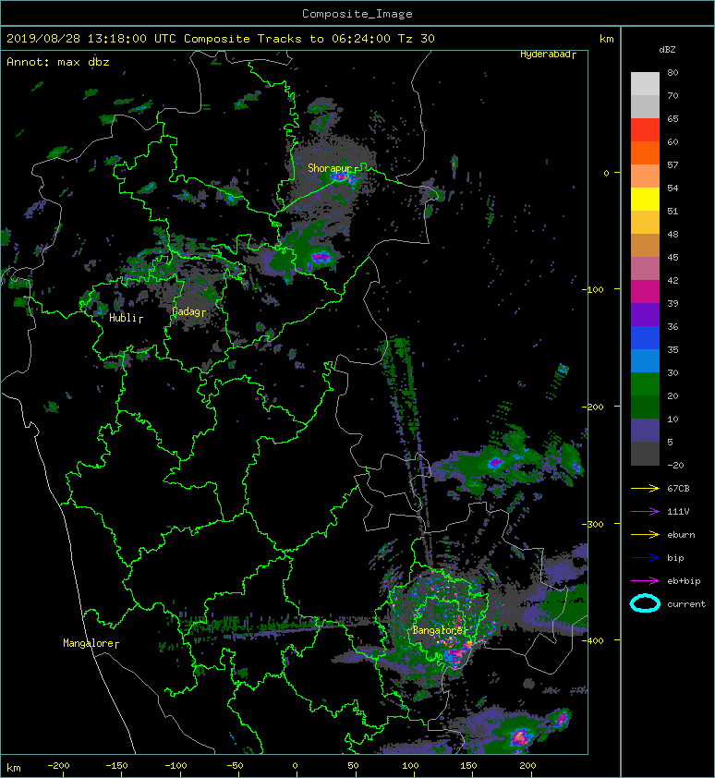
Task: Pick the light grey 80 dBZ swatch
Action: click(645, 84)
